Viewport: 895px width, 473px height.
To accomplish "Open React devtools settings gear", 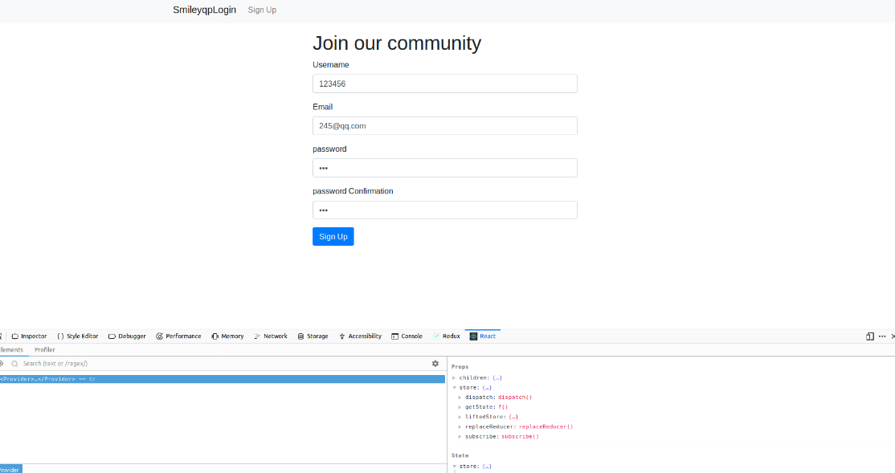I will click(x=435, y=364).
